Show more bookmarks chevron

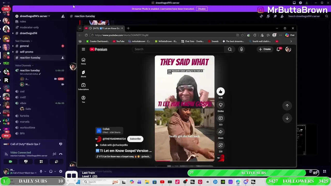[x=291, y=41]
